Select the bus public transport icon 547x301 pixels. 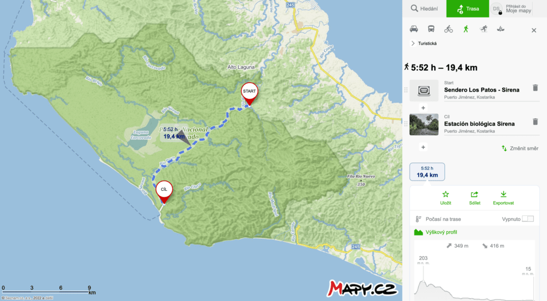pyautogui.click(x=431, y=29)
